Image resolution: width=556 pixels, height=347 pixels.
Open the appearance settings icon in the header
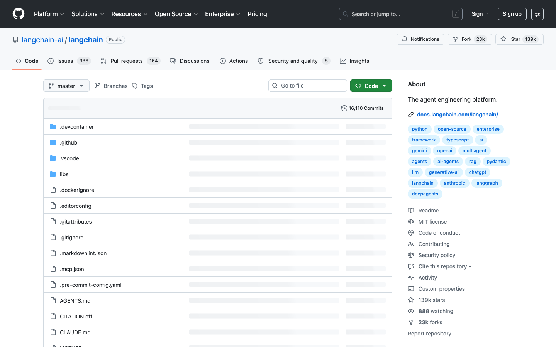point(537,14)
